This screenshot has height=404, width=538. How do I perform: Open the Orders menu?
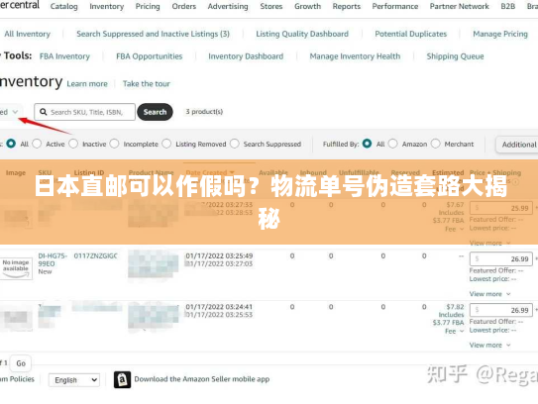(184, 7)
